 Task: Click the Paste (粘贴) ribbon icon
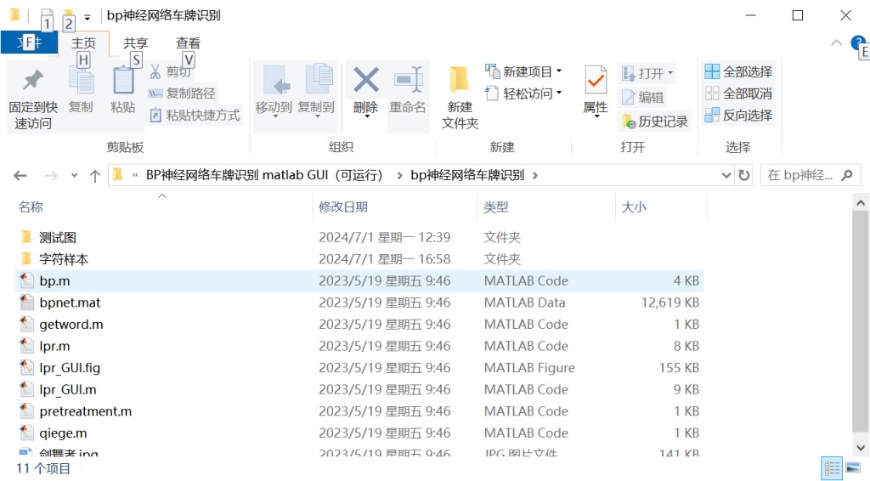coord(122,81)
